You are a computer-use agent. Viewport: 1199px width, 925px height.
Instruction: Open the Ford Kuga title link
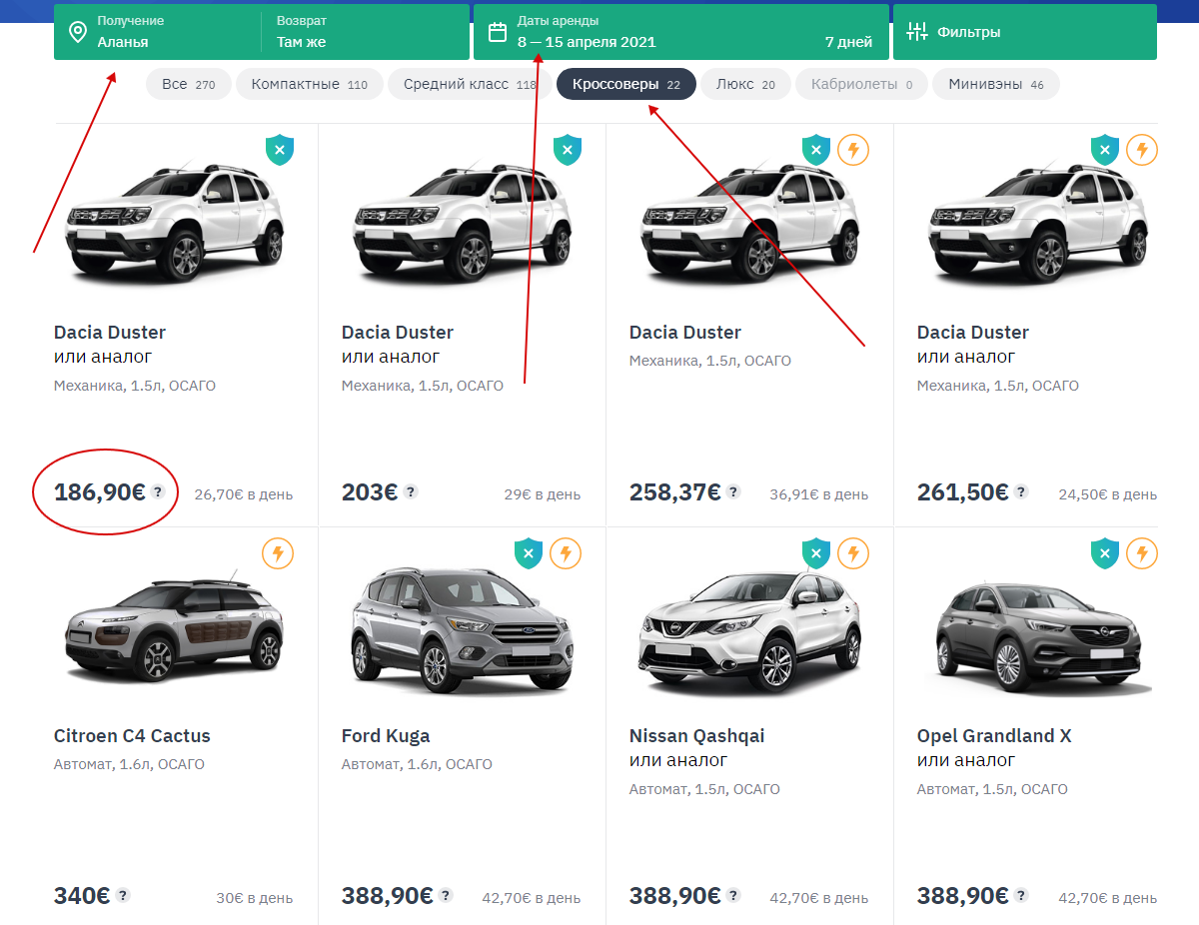[x=386, y=736]
